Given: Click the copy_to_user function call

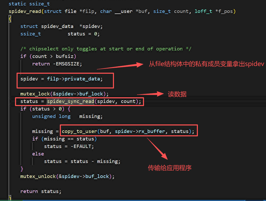Looking at the screenshot, I should [x=128, y=131].
